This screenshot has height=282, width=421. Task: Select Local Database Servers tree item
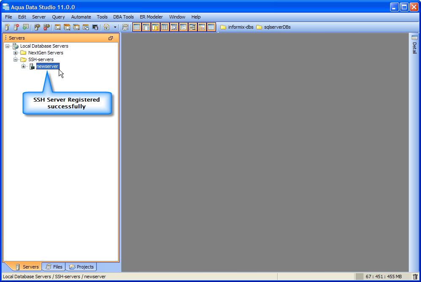pos(44,46)
